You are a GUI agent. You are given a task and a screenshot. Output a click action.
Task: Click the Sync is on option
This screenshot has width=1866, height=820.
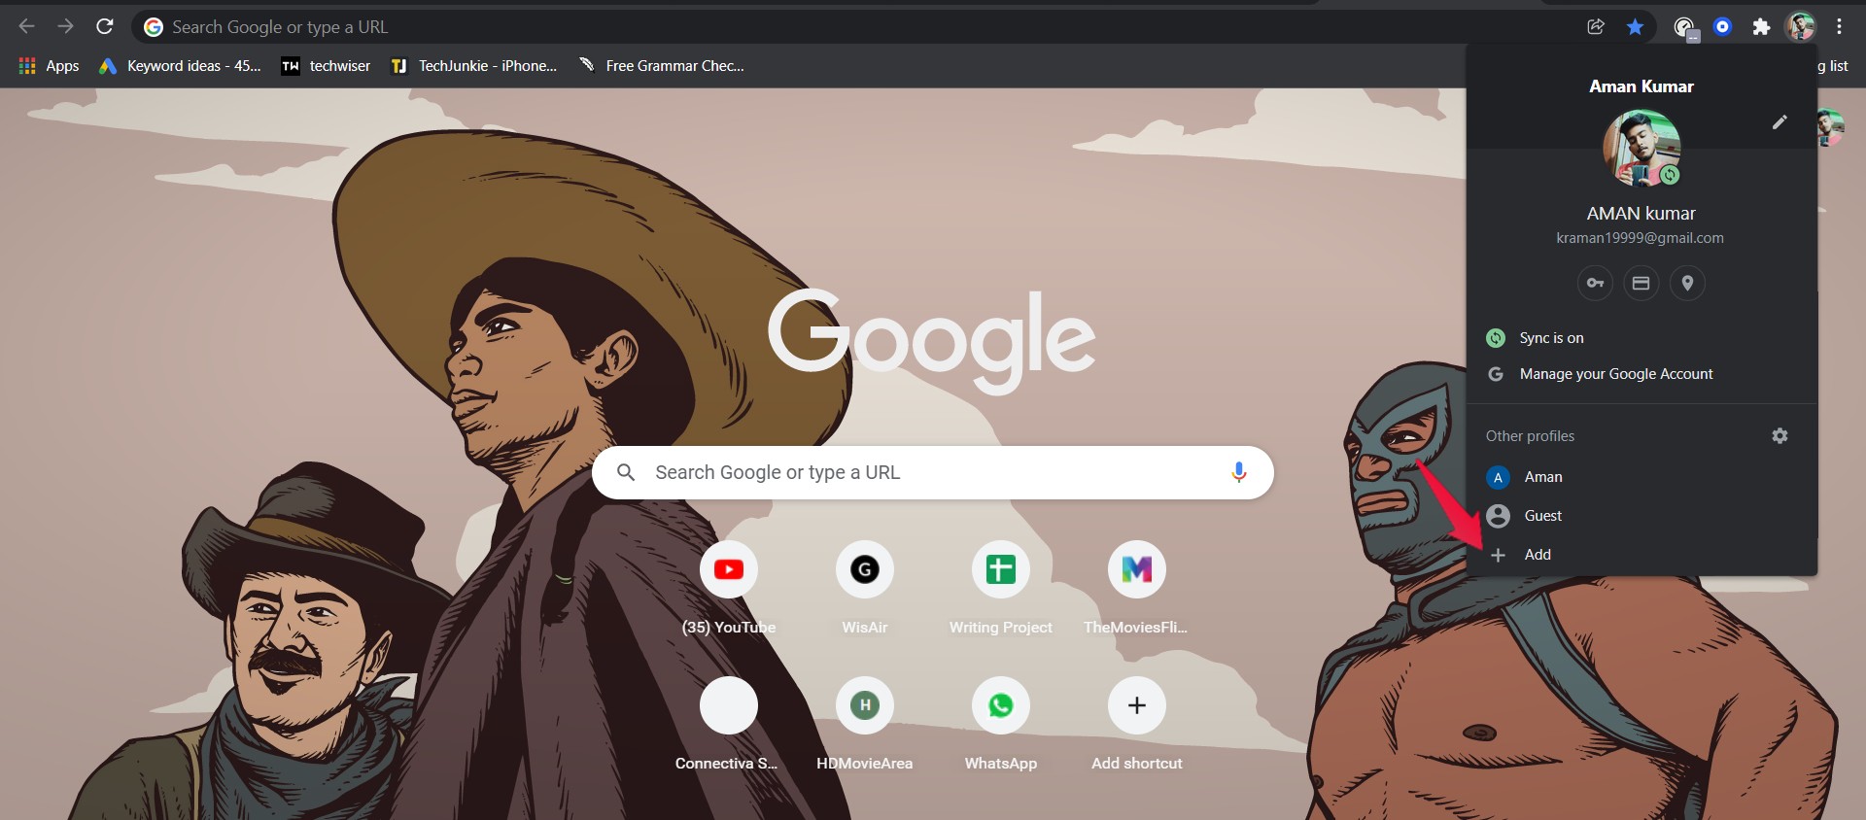[1641, 338]
